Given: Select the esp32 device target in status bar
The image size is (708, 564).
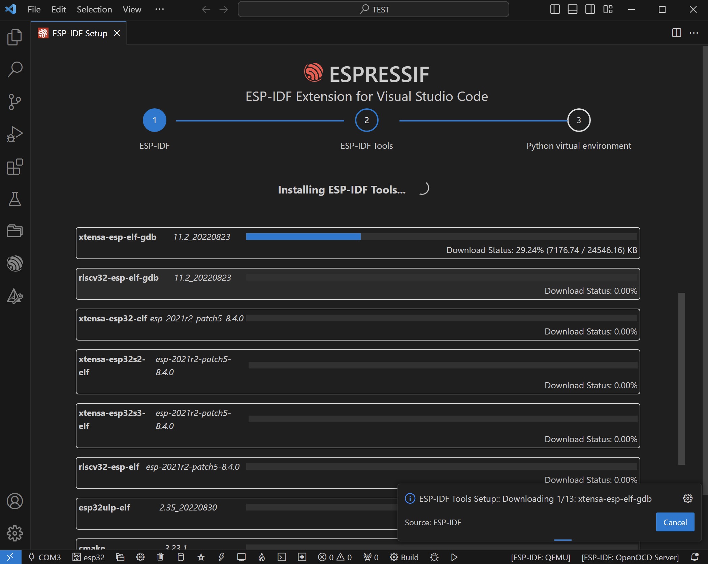Looking at the screenshot, I should pos(89,557).
